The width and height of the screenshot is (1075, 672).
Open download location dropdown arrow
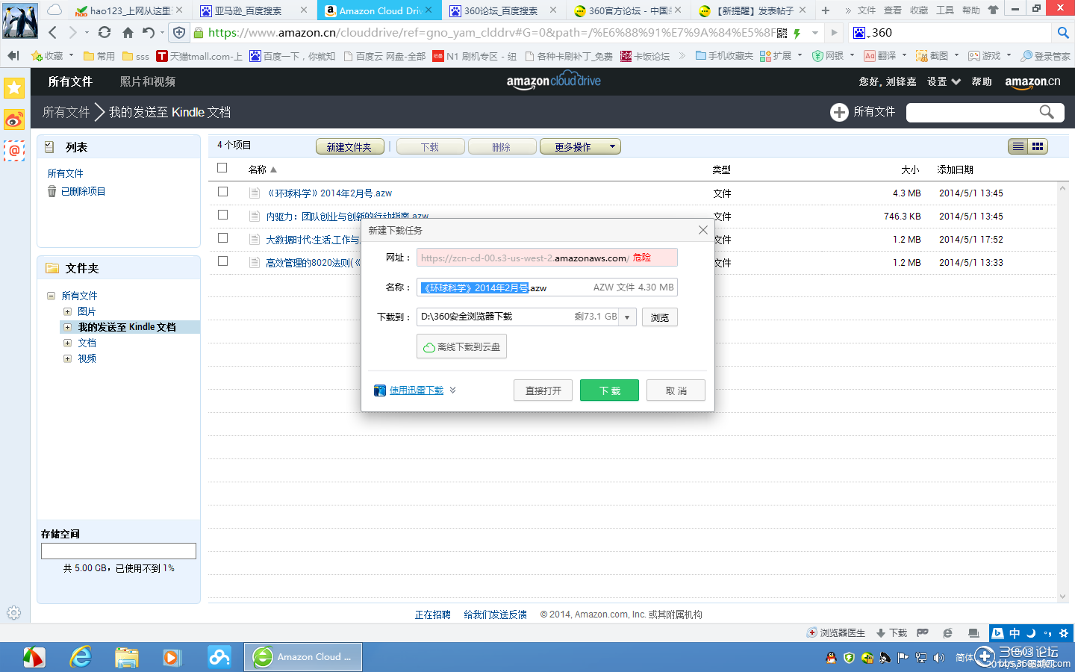point(627,317)
